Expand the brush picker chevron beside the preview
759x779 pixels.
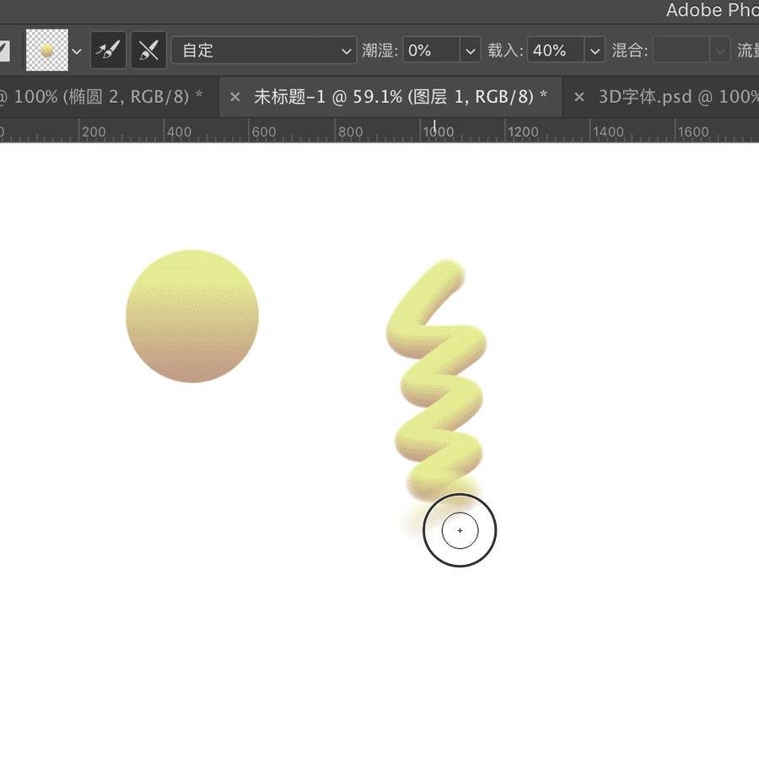pyautogui.click(x=77, y=51)
